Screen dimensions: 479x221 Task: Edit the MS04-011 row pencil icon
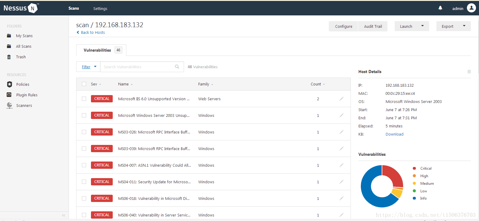tap(341, 182)
